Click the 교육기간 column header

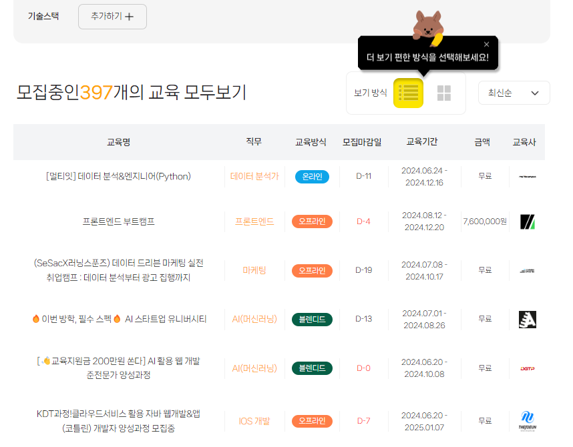tap(421, 141)
